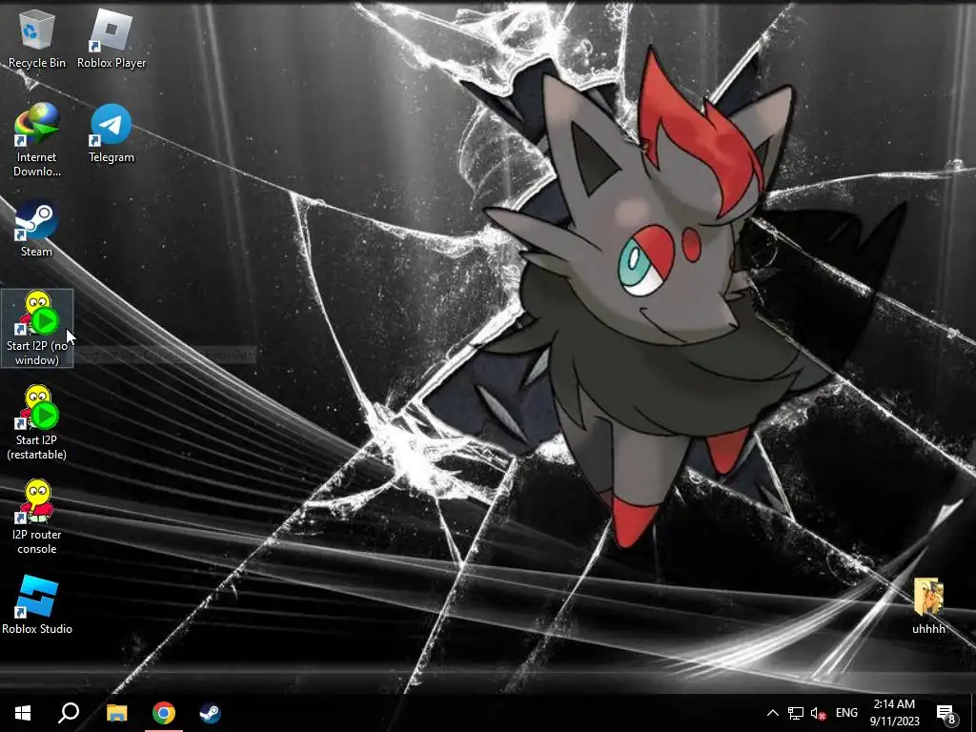This screenshot has width=976, height=732.
Task: Change the ENG input language
Action: pyautogui.click(x=846, y=713)
